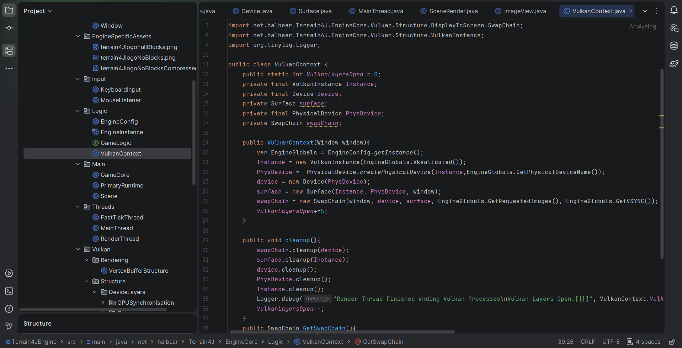Open the Database tool window

tap(673, 46)
